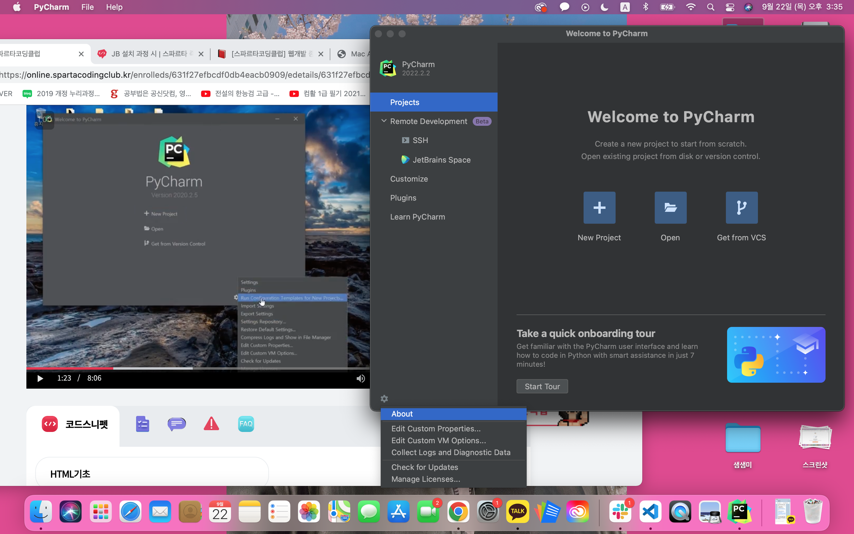Viewport: 854px width, 534px height.
Task: Open PyCharm from the Dock
Action: point(739,511)
